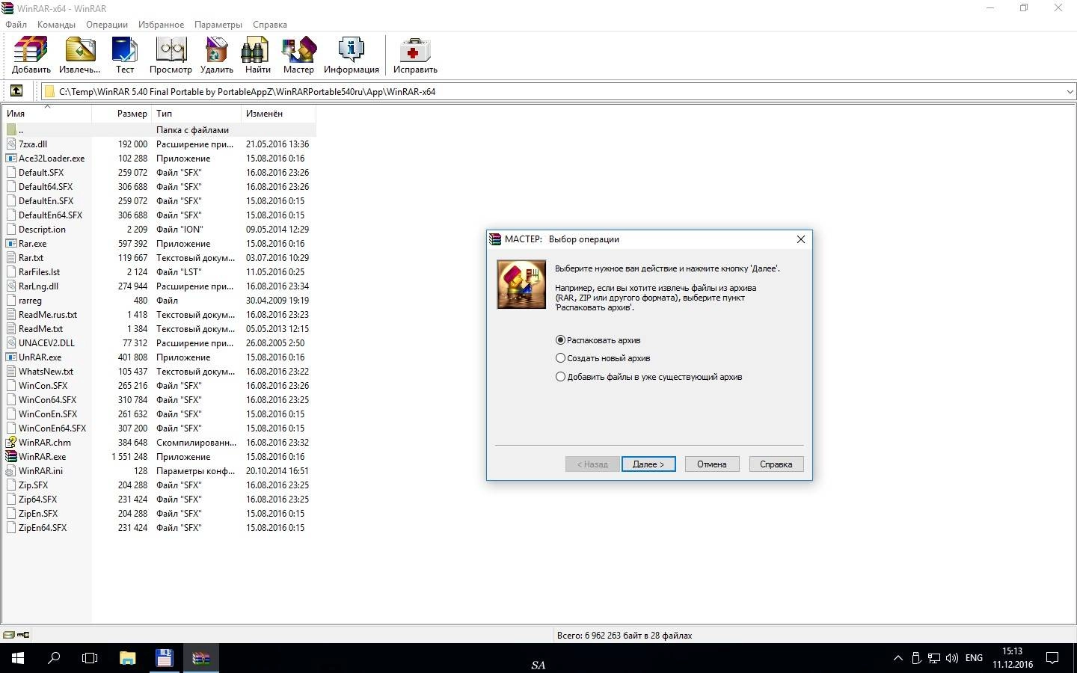The height and width of the screenshot is (673, 1077).
Task: Click the Добавить (Add) toolbar icon
Action: click(x=31, y=55)
